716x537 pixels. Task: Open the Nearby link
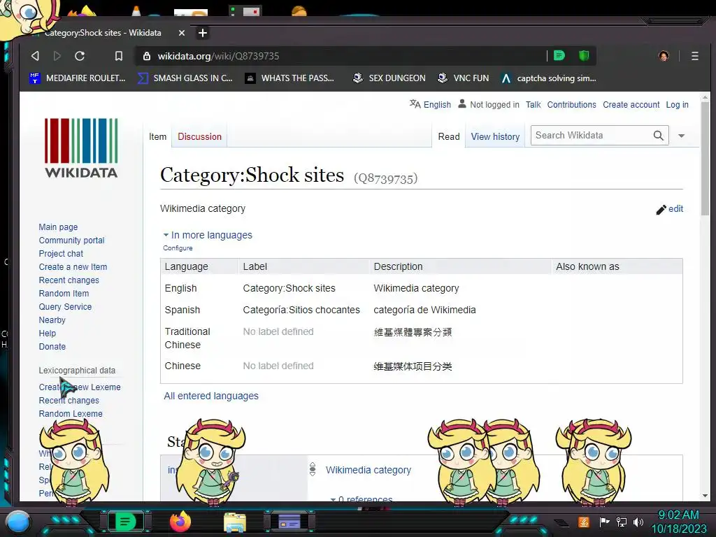[52, 320]
